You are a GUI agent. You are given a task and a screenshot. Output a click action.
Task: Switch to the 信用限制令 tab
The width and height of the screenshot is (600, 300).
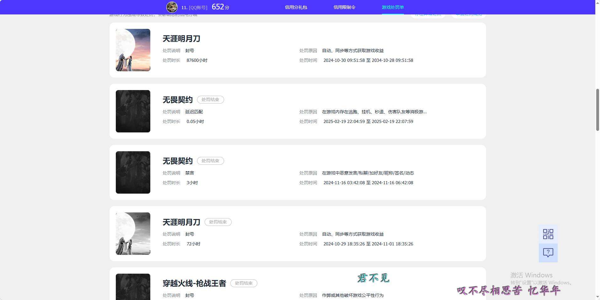344,7
